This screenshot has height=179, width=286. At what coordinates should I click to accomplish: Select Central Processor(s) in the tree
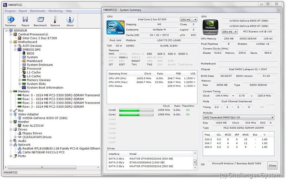pyautogui.click(x=33, y=34)
